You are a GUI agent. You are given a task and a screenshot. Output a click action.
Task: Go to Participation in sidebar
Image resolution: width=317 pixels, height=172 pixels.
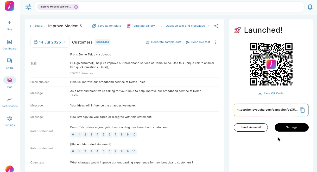pyautogui.click(x=10, y=99)
